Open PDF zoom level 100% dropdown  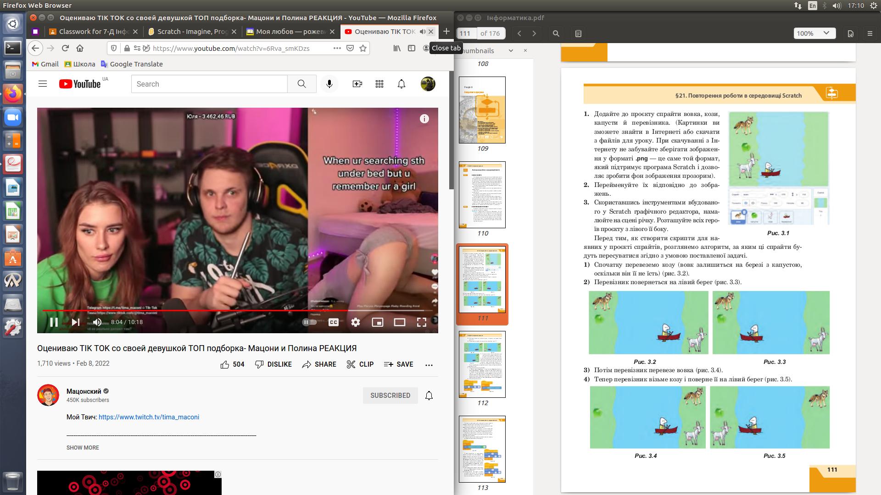coord(815,33)
